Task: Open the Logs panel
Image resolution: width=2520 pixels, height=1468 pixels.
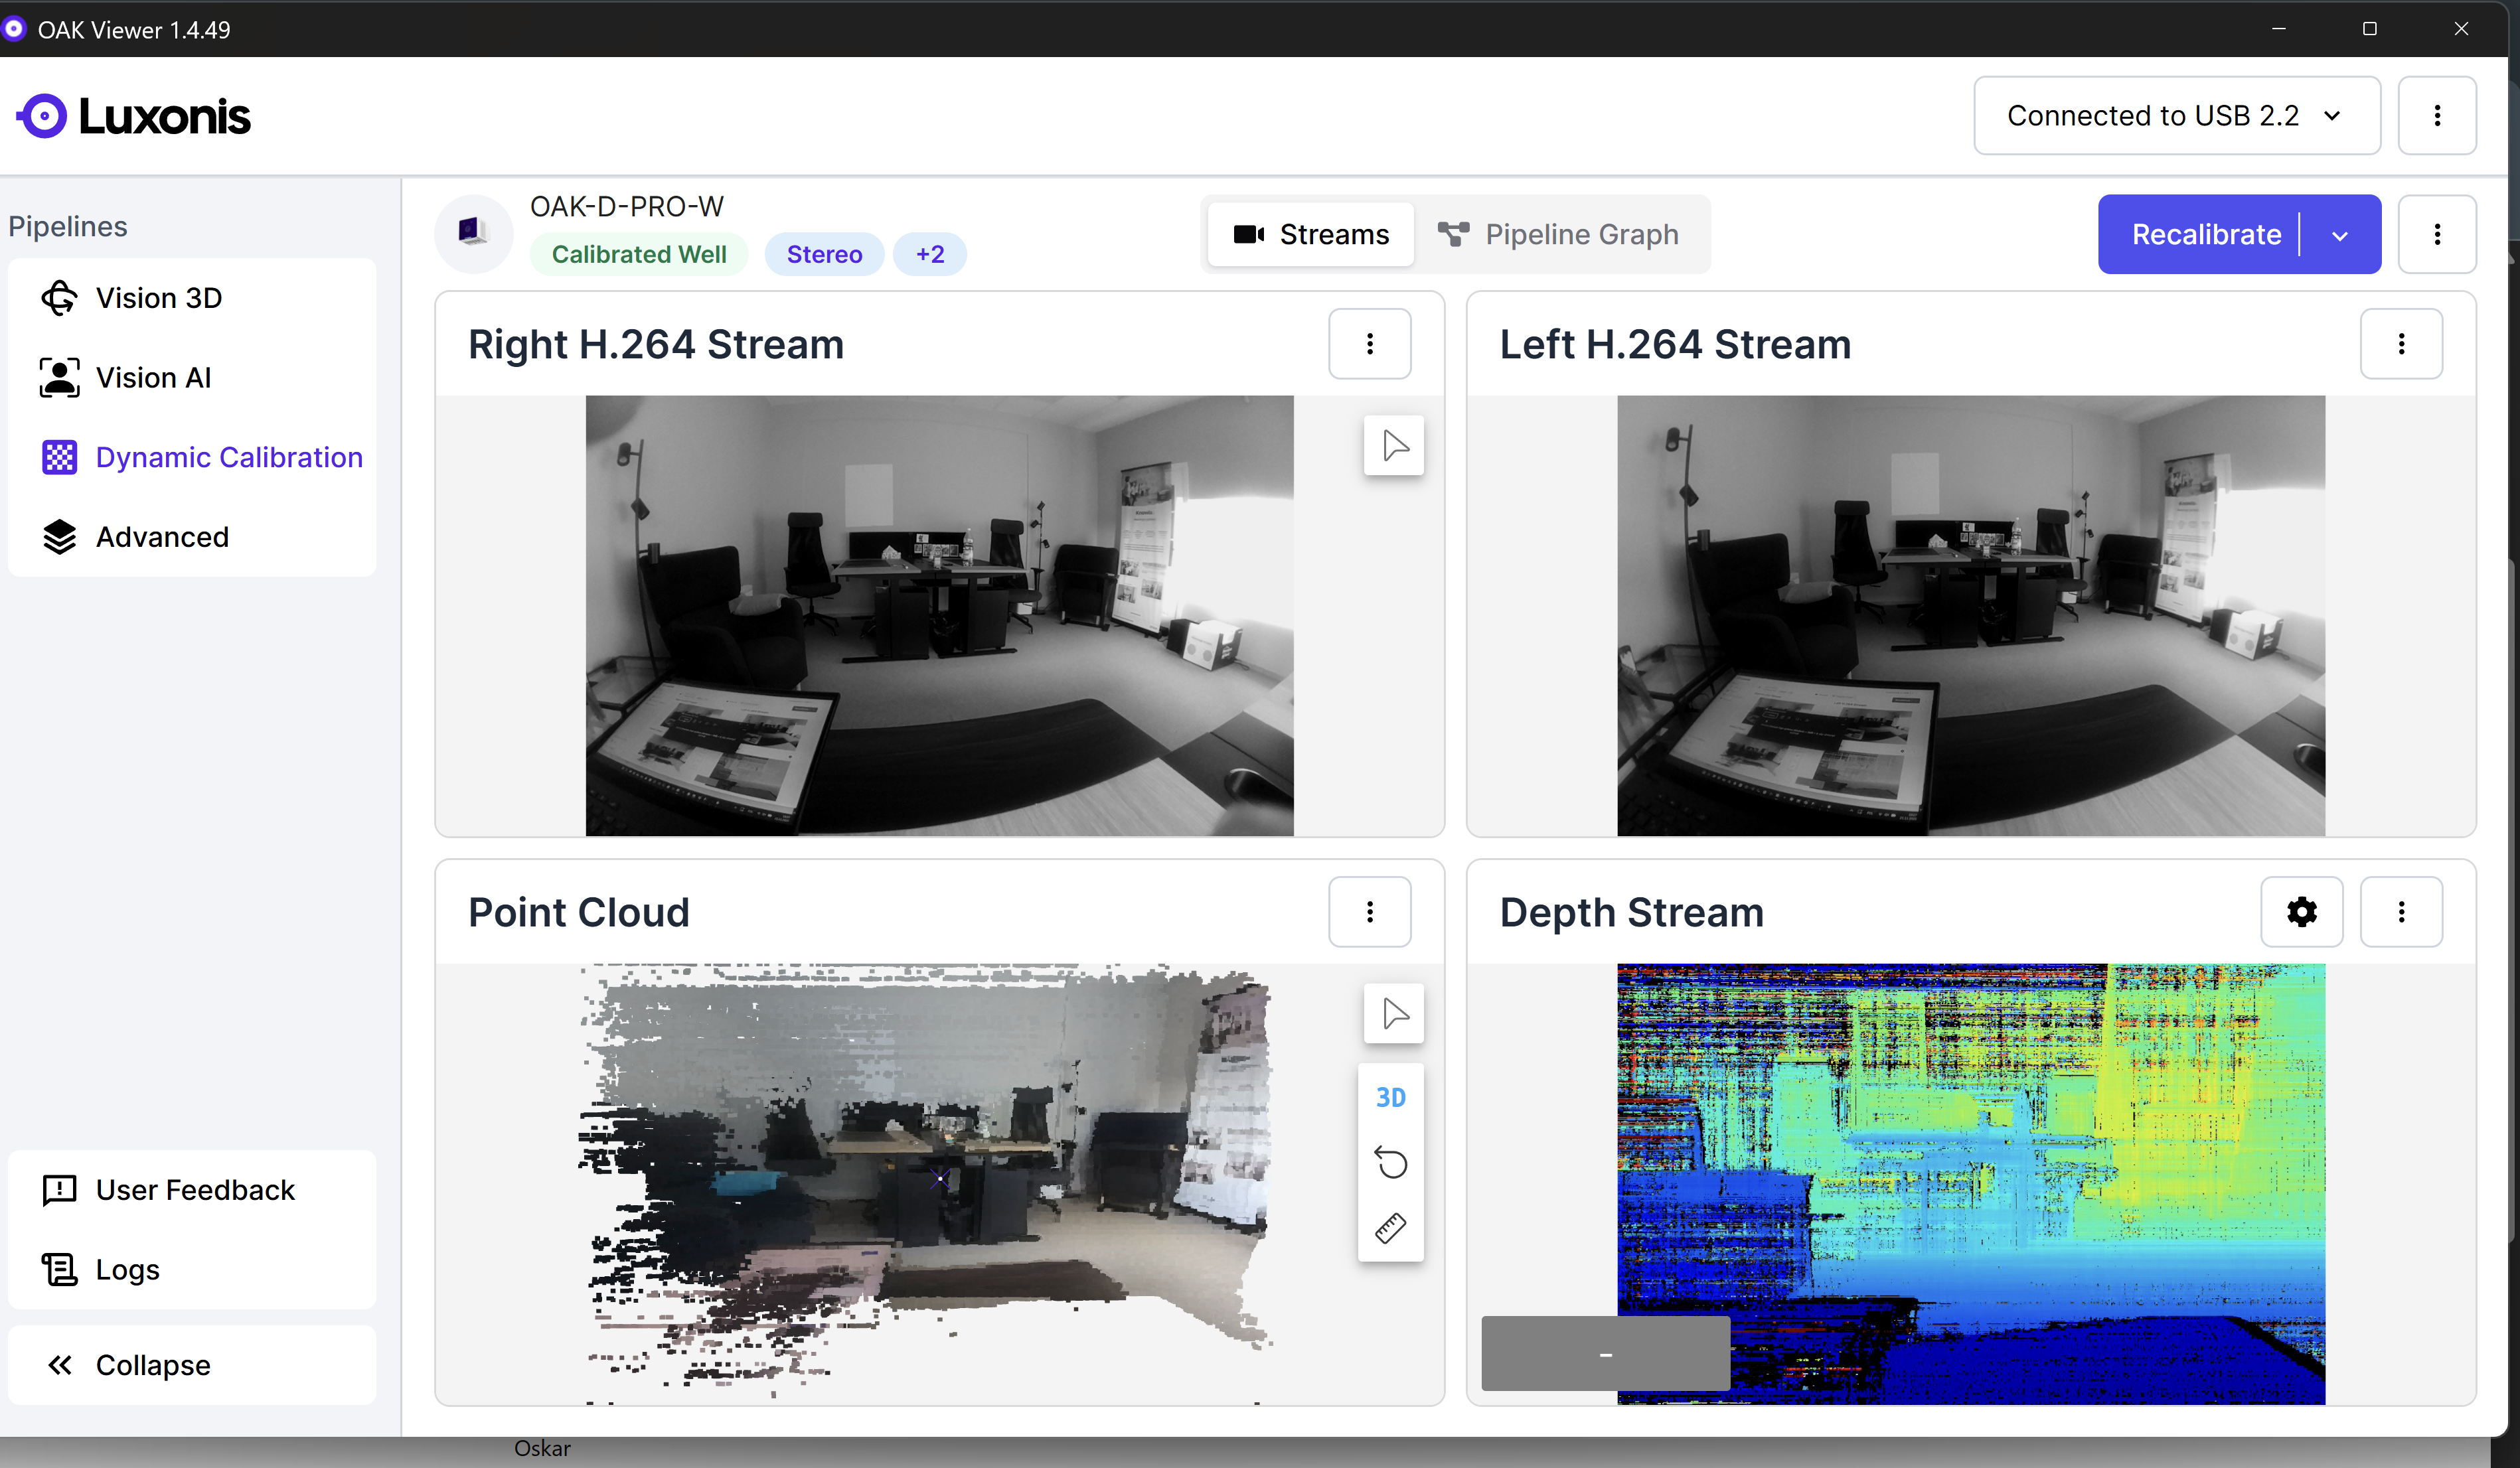Action: point(127,1269)
